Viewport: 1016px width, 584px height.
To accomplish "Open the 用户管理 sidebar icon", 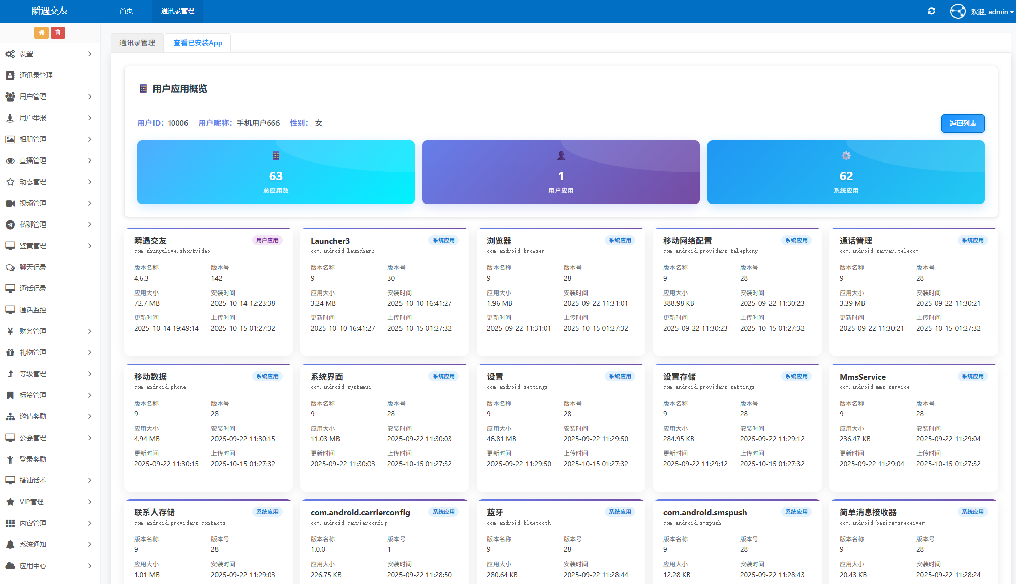I will (x=10, y=96).
